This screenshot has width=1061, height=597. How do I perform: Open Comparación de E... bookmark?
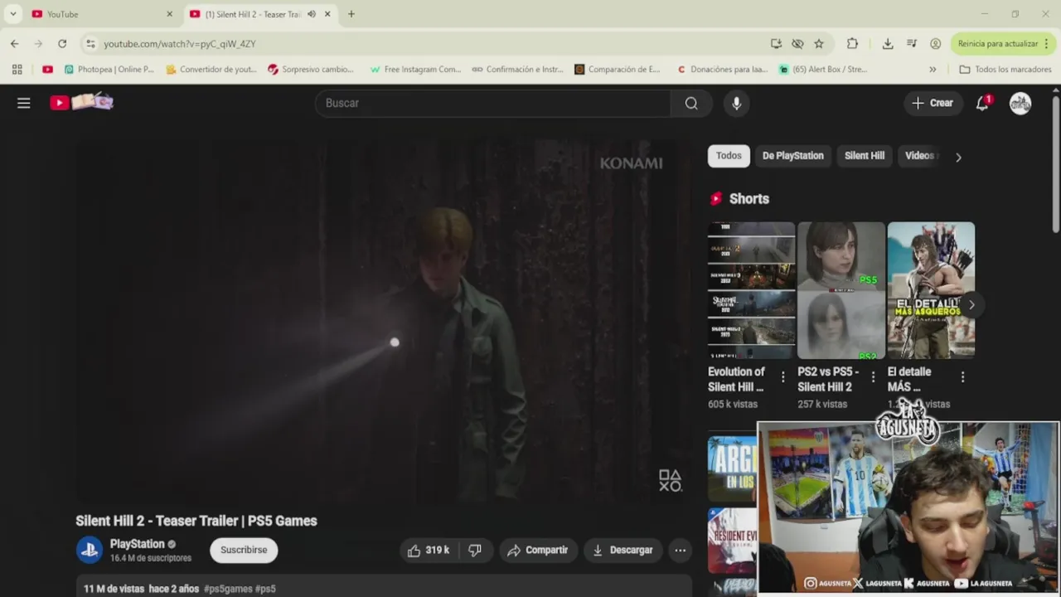618,70
